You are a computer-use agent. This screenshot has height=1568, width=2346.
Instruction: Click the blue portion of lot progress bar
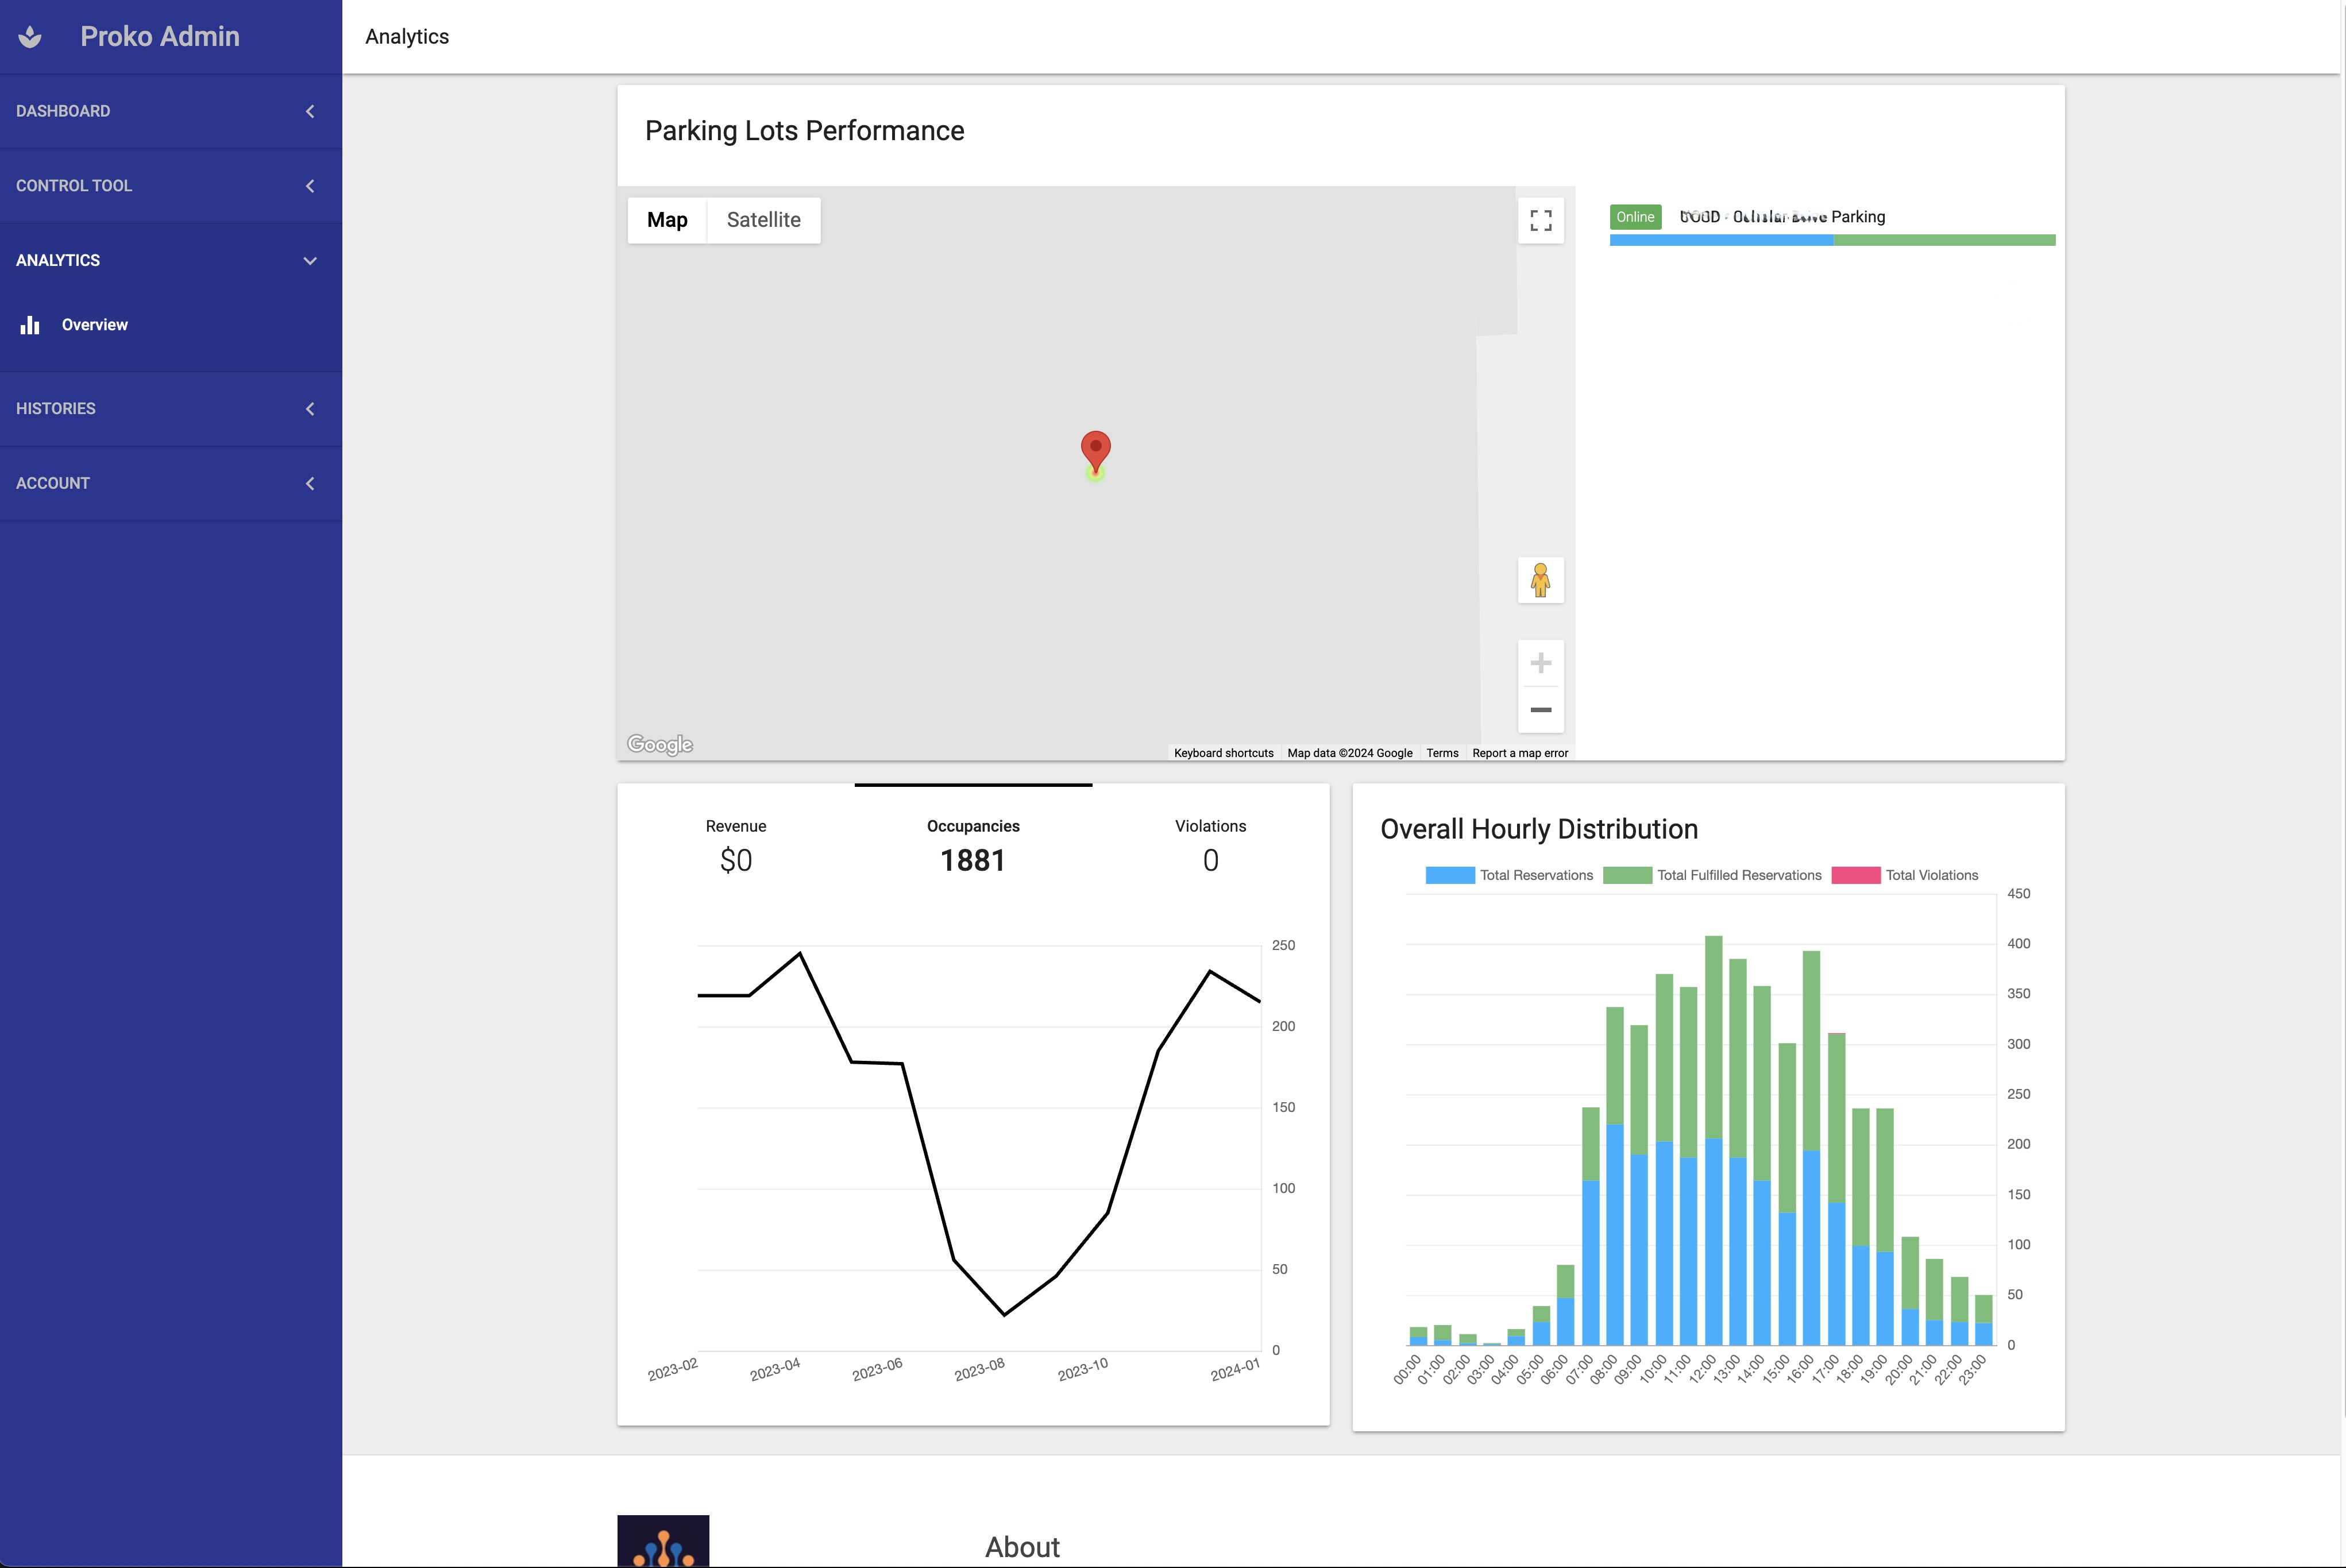(x=1721, y=240)
